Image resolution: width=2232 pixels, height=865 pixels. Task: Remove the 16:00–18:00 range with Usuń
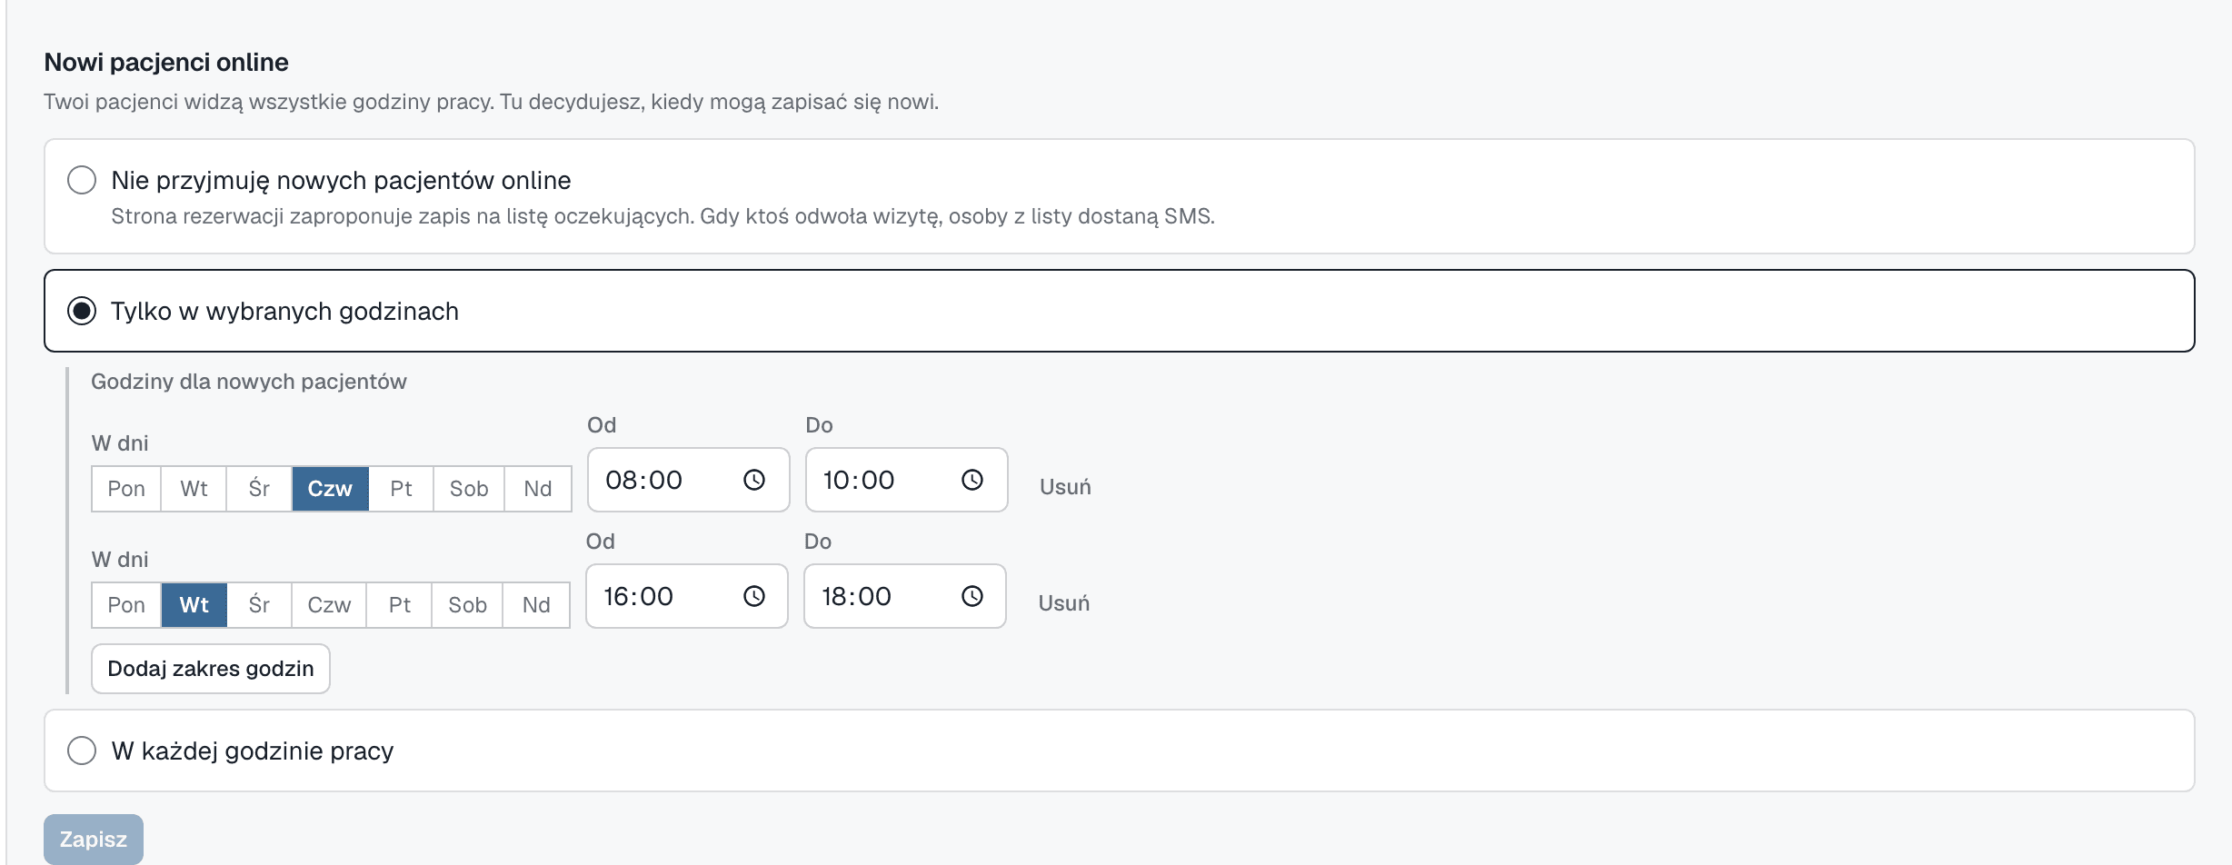point(1063,603)
